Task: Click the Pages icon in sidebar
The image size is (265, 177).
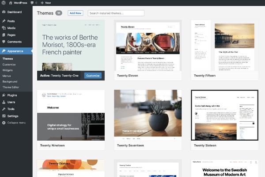Action: (x=4, y=35)
